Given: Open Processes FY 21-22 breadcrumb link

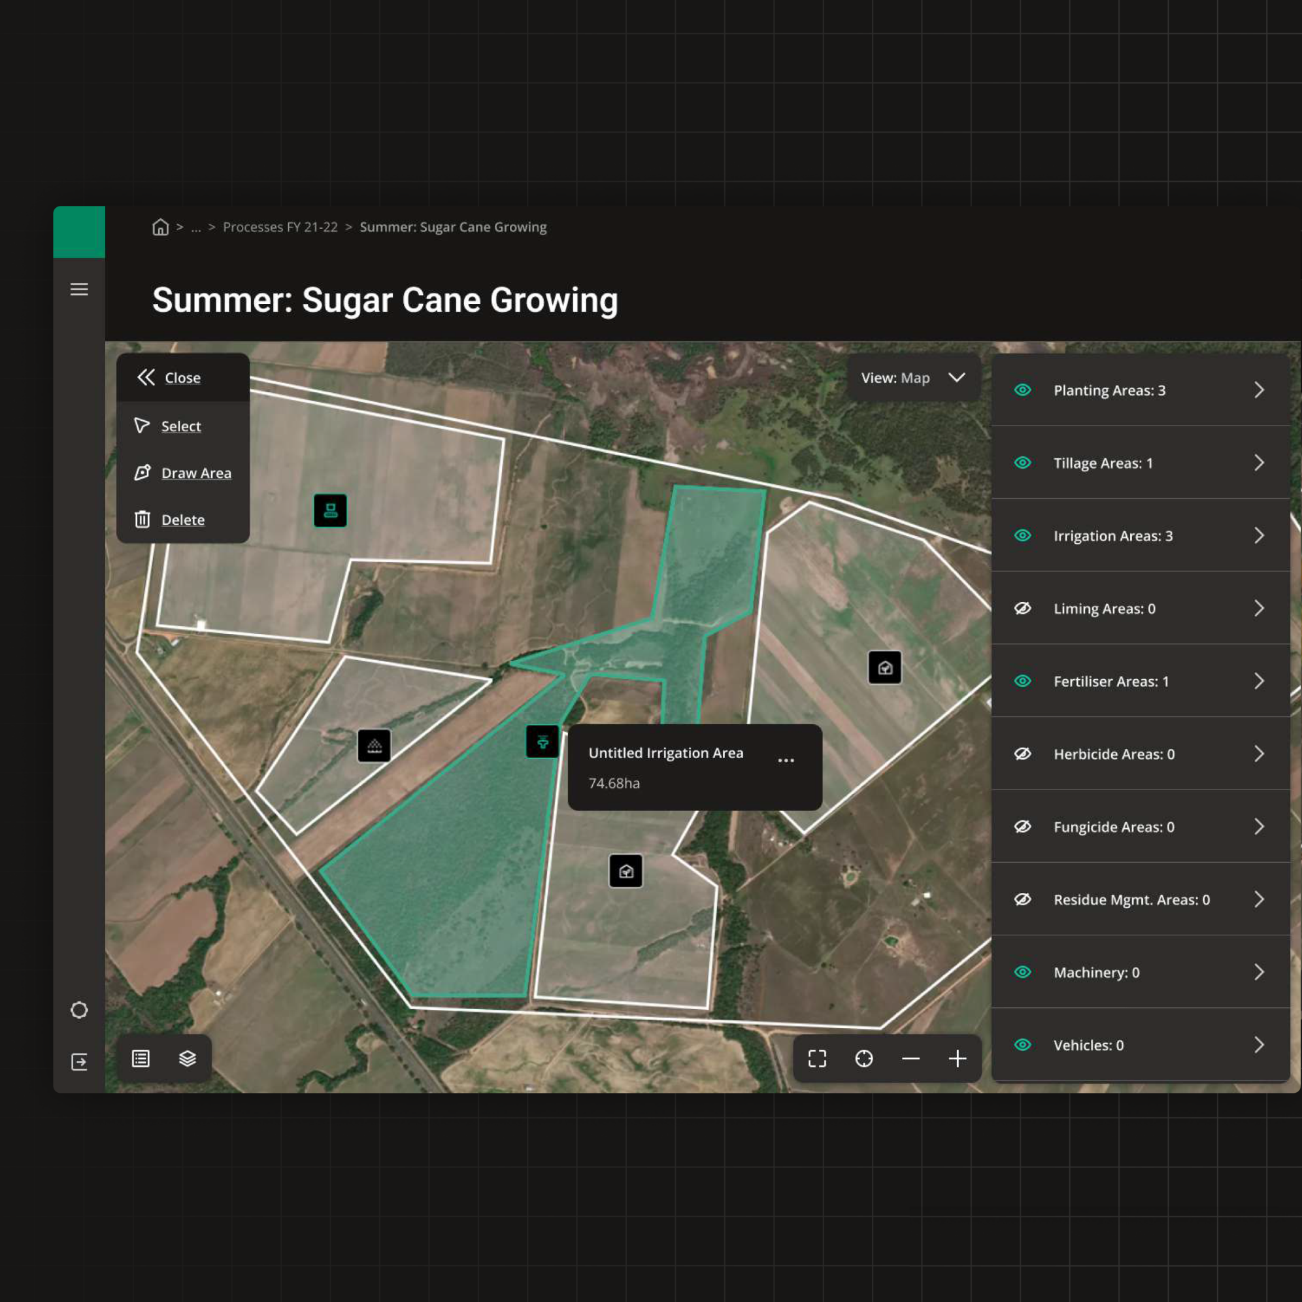Looking at the screenshot, I should [280, 227].
